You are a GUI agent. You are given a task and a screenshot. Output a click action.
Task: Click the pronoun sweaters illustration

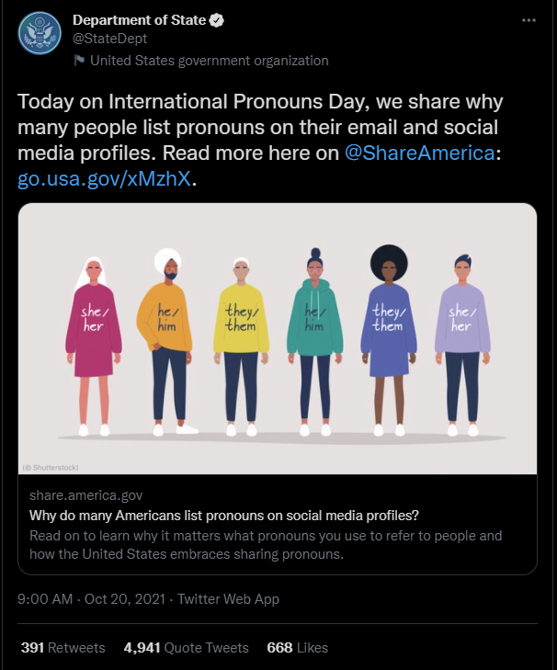[278, 338]
